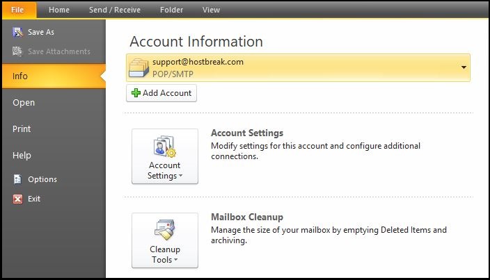Image resolution: width=490 pixels, height=280 pixels.
Task: Click the File tab
Action: coord(19,10)
